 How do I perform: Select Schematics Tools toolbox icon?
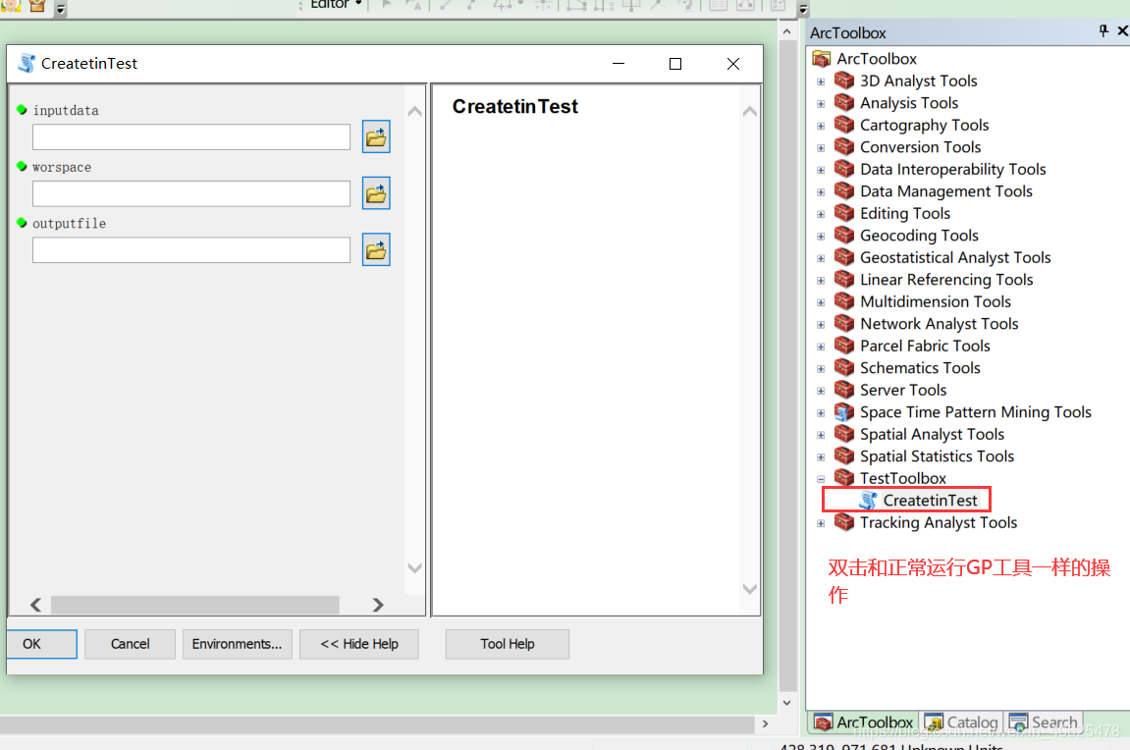pyautogui.click(x=844, y=367)
